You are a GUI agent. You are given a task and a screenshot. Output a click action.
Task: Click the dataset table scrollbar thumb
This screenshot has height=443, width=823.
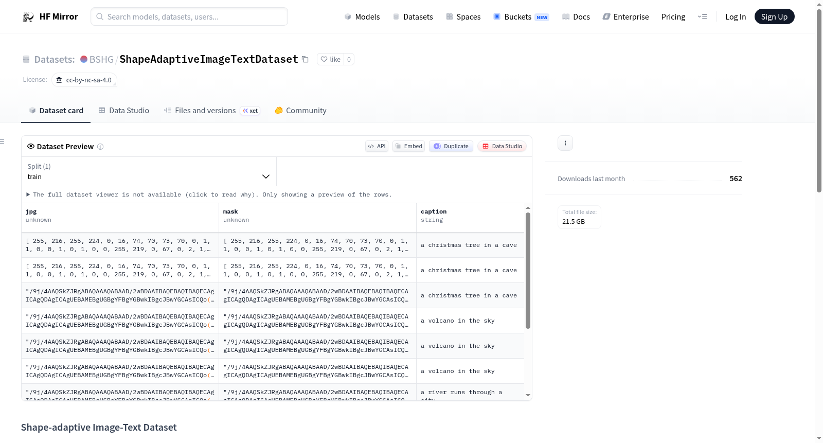pyautogui.click(x=528, y=271)
